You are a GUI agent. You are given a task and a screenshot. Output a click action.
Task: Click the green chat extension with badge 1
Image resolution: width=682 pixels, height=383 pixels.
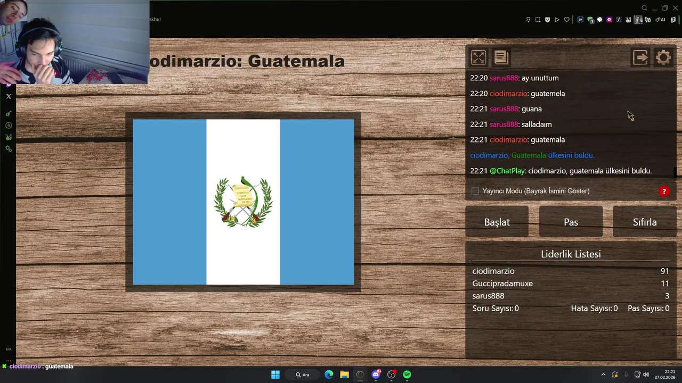(x=590, y=20)
